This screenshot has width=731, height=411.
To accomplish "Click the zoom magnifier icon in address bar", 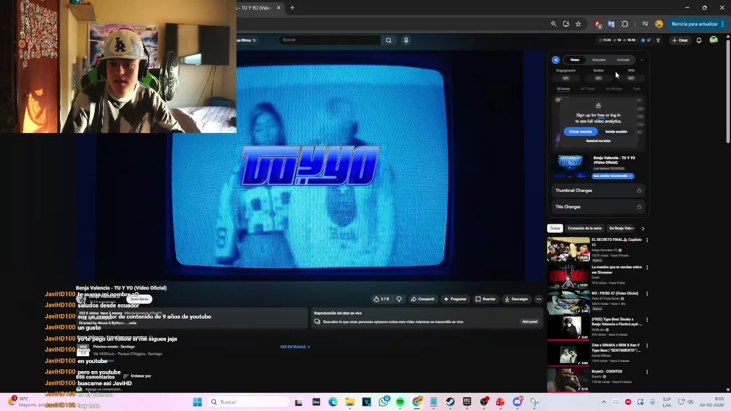I will (x=553, y=24).
